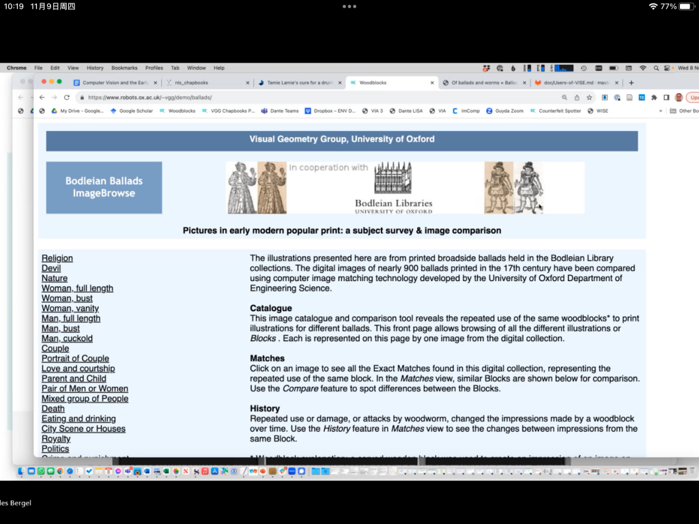
Task: Open Finder from the Dock
Action: pyautogui.click(x=21, y=471)
